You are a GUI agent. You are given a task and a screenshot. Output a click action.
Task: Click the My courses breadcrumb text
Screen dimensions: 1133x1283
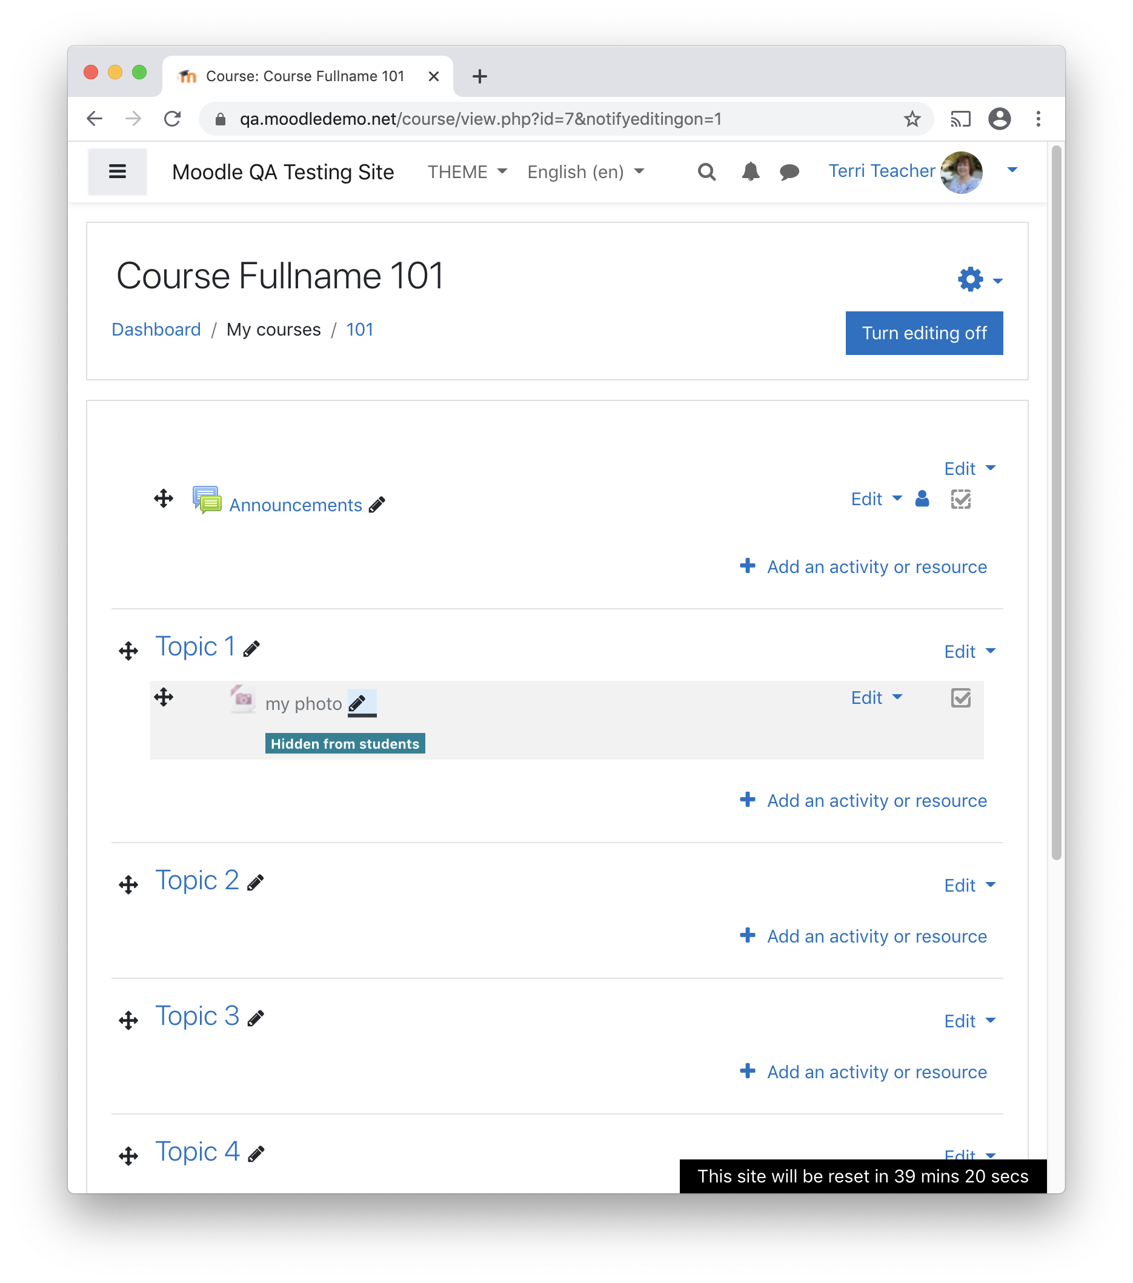coord(274,329)
